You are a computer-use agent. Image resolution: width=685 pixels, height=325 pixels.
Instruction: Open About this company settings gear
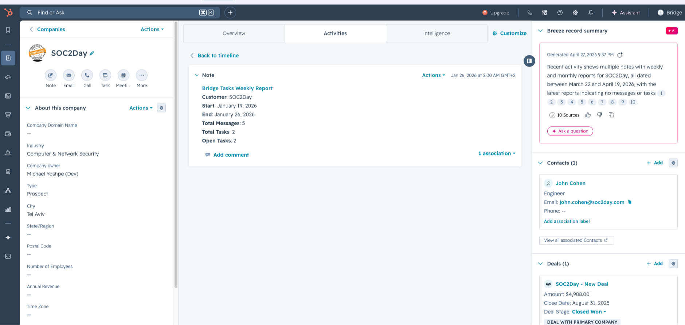[161, 108]
